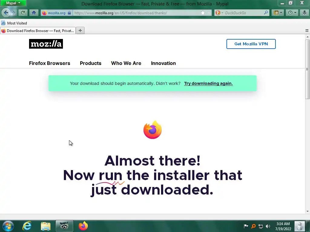Click the Mozilla logo
Screen dimensions: 310x232
click(46, 44)
